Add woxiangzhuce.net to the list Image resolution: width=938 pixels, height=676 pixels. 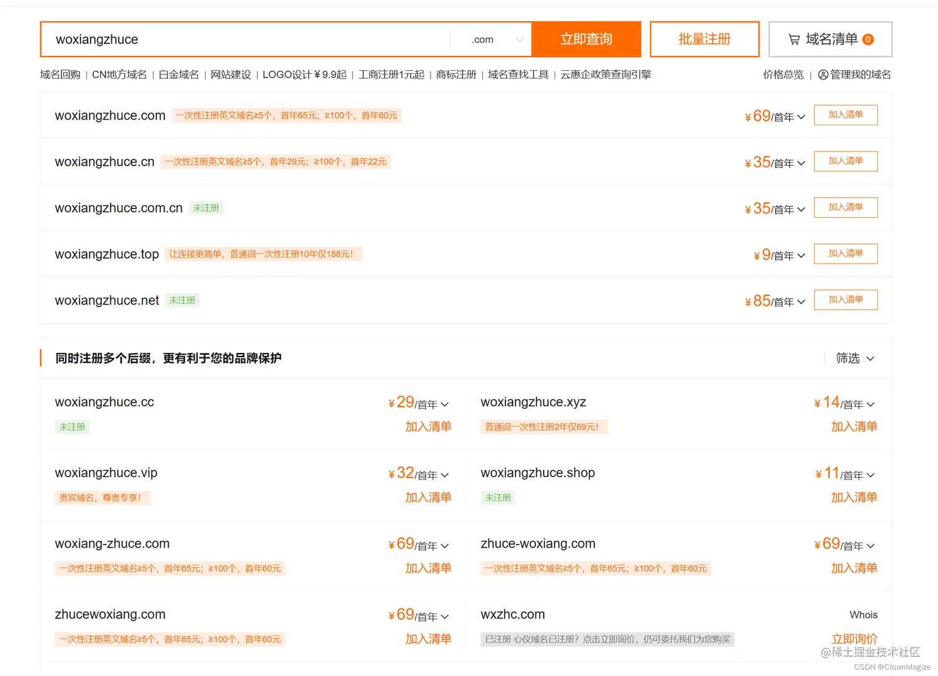[846, 300]
